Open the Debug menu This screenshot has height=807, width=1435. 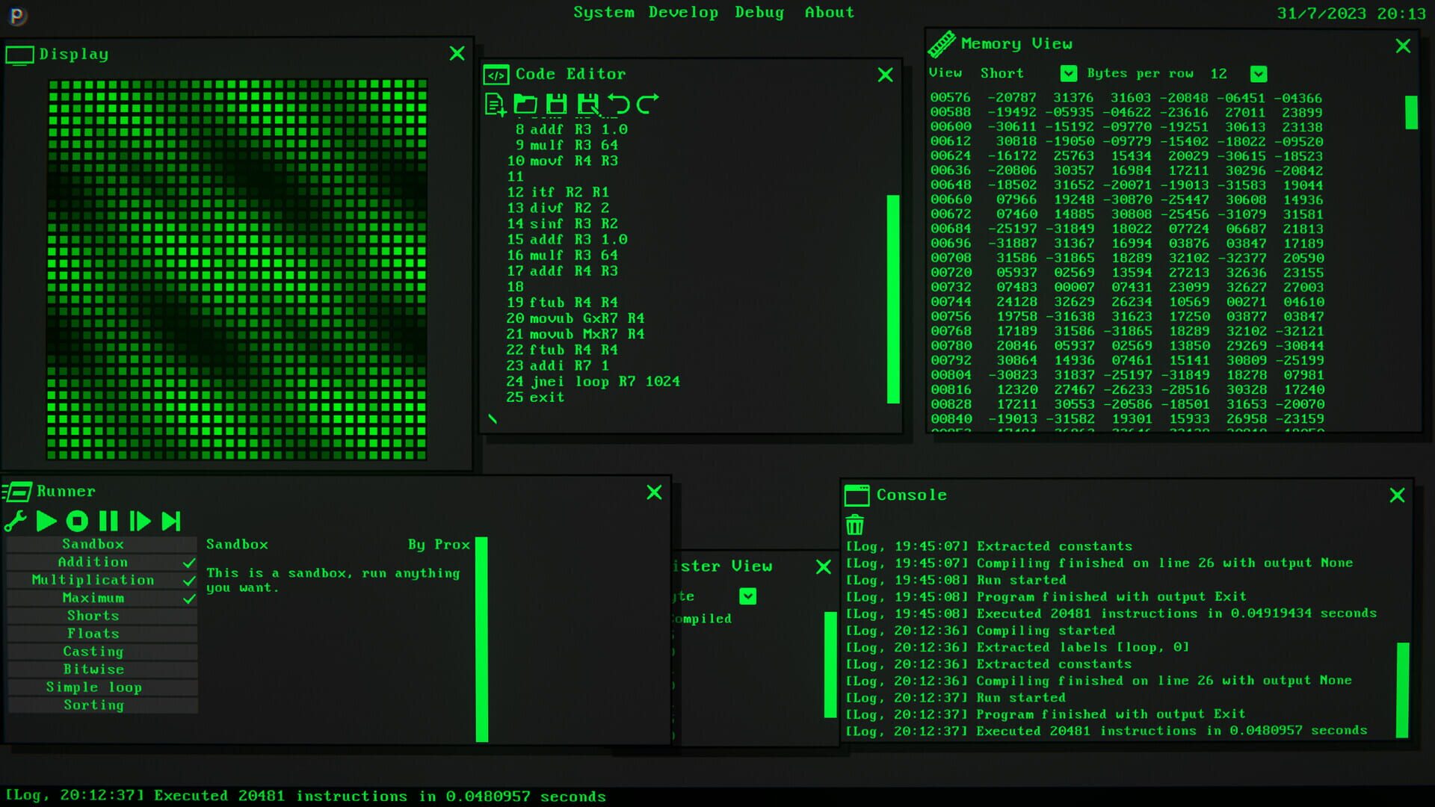pos(759,12)
